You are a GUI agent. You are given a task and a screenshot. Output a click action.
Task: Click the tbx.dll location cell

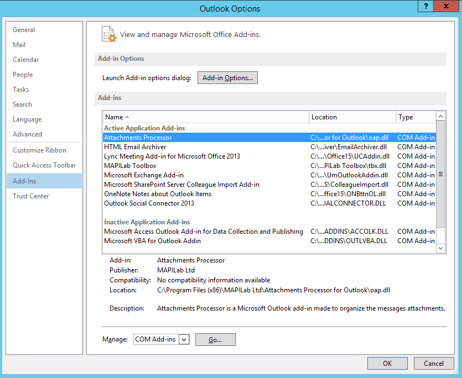coord(348,166)
